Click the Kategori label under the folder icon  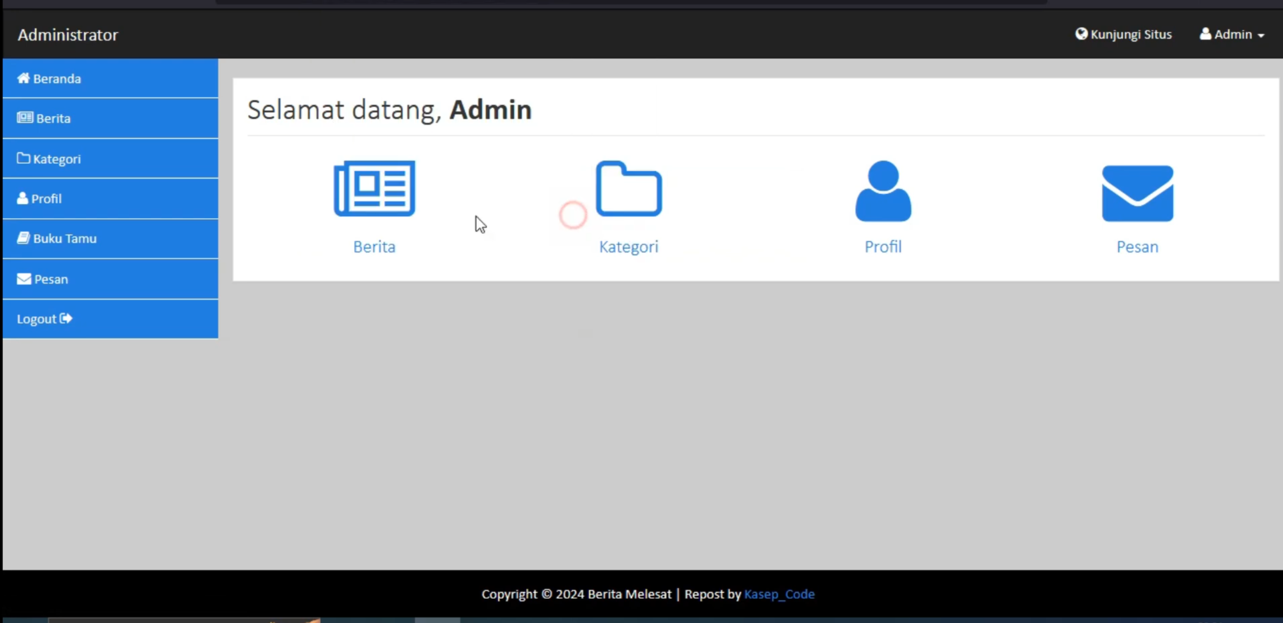pos(629,247)
